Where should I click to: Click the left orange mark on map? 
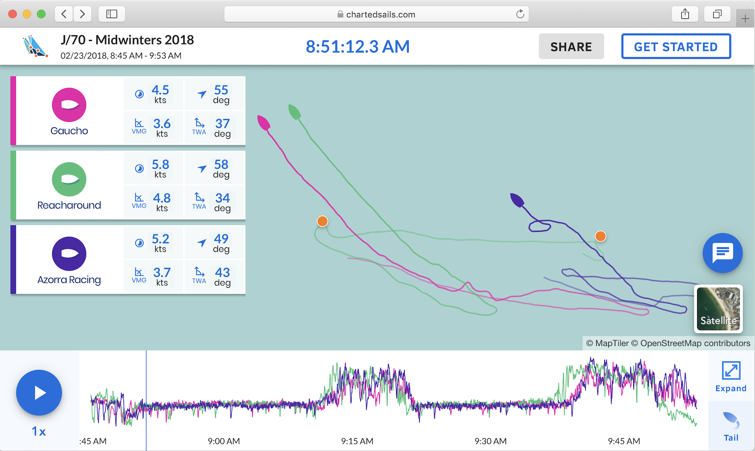(x=322, y=221)
